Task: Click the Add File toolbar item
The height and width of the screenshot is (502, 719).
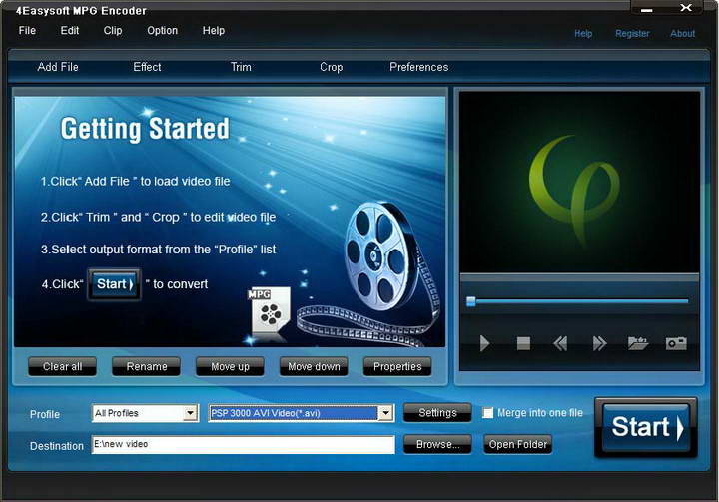Action: point(58,67)
